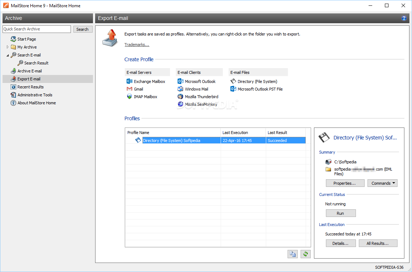Sort by the Last Execution column header

point(243,133)
